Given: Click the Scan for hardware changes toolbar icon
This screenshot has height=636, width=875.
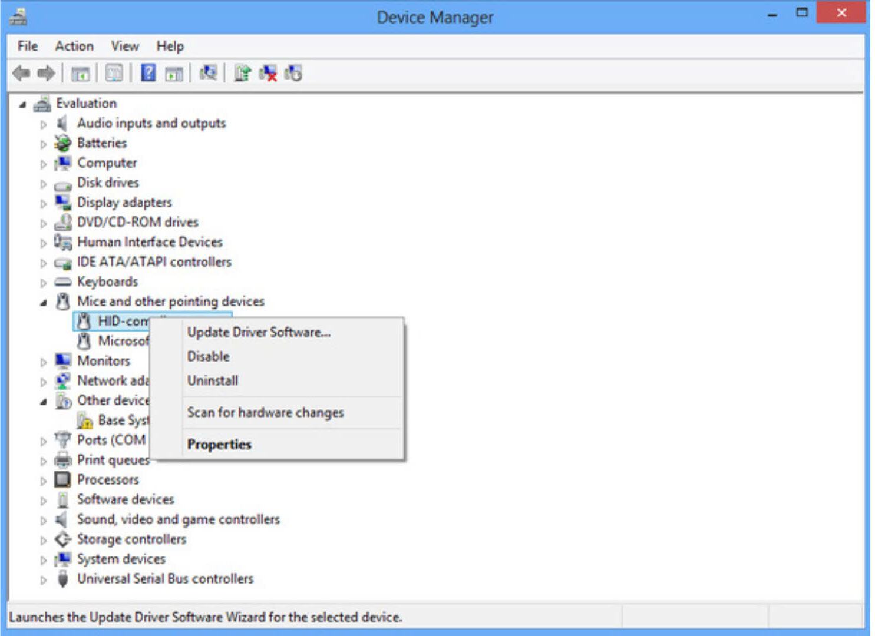Looking at the screenshot, I should coord(208,74).
